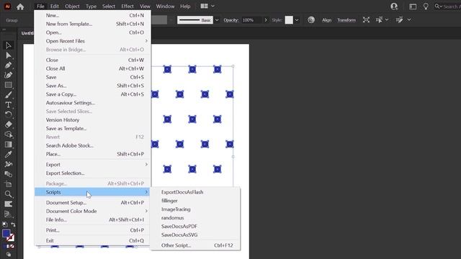The height and width of the screenshot is (259, 461).
Task: Select the Blend tool
Action: coord(8,174)
